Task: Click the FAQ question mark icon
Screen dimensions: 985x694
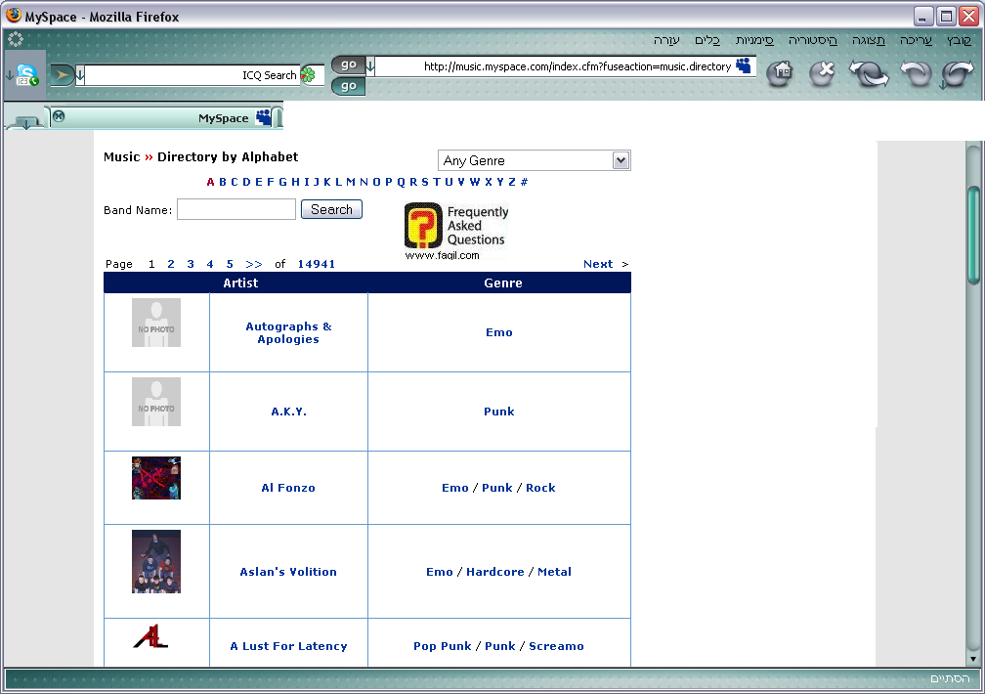Action: pyautogui.click(x=423, y=226)
